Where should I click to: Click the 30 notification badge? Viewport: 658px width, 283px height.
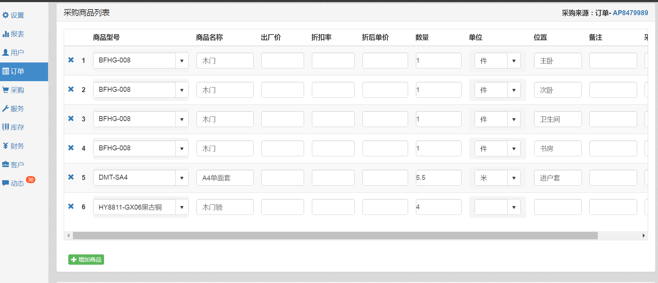(31, 180)
